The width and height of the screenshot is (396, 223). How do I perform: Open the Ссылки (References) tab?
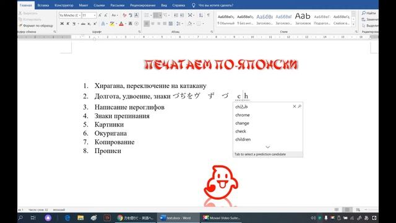(99, 5)
